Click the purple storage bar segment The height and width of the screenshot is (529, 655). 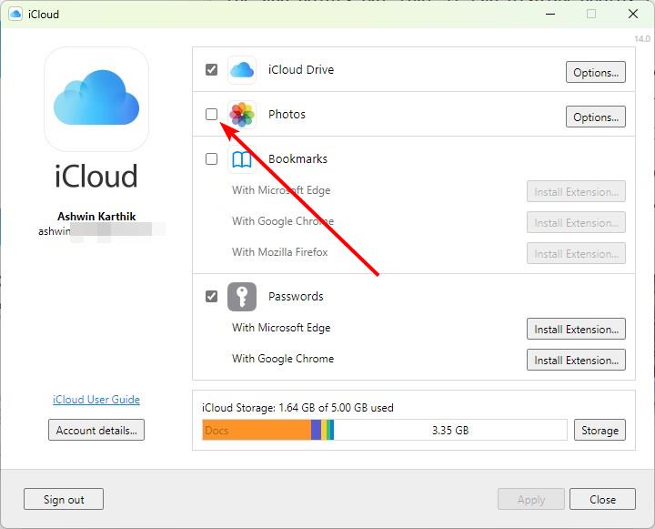(316, 430)
